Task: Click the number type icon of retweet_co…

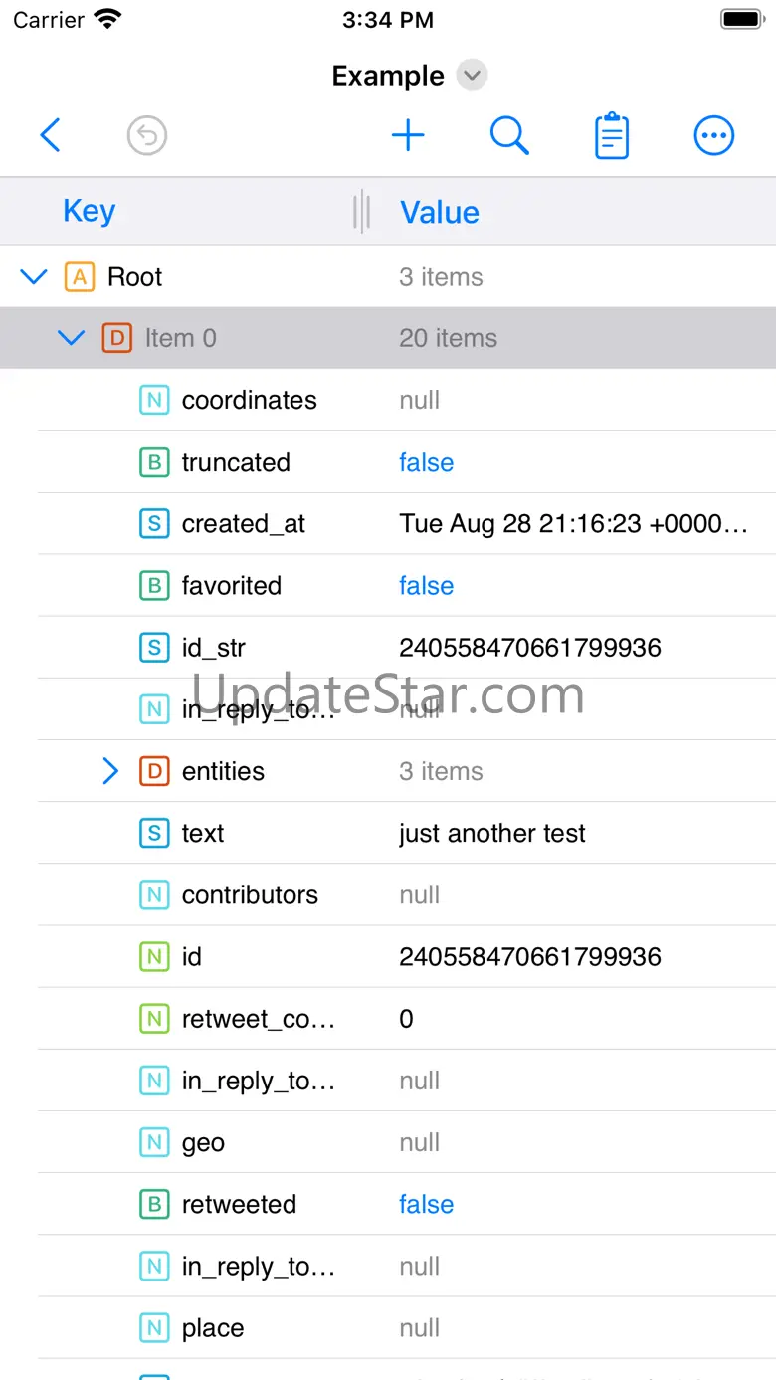Action: (154, 1019)
